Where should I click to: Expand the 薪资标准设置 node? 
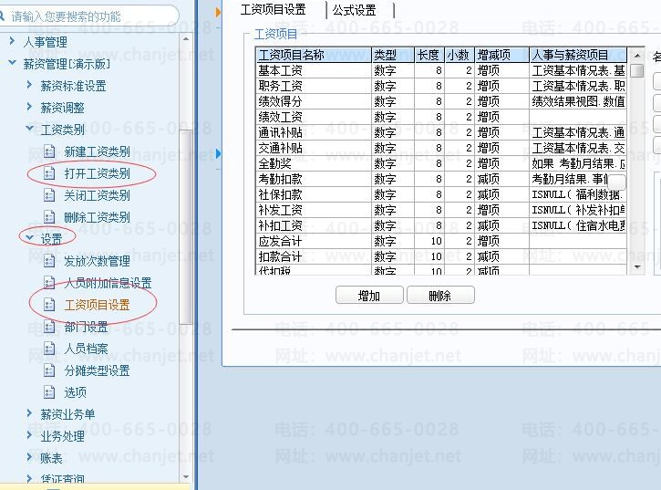pyautogui.click(x=29, y=85)
